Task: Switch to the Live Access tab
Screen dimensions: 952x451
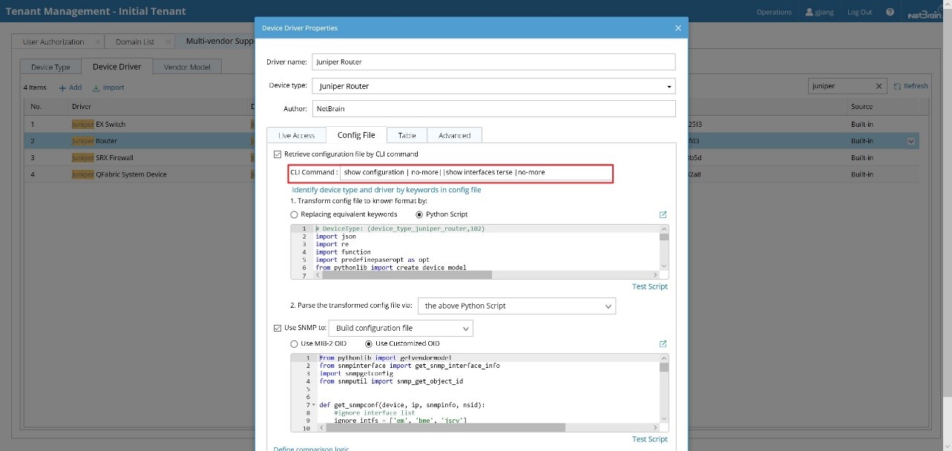Action: coord(296,135)
